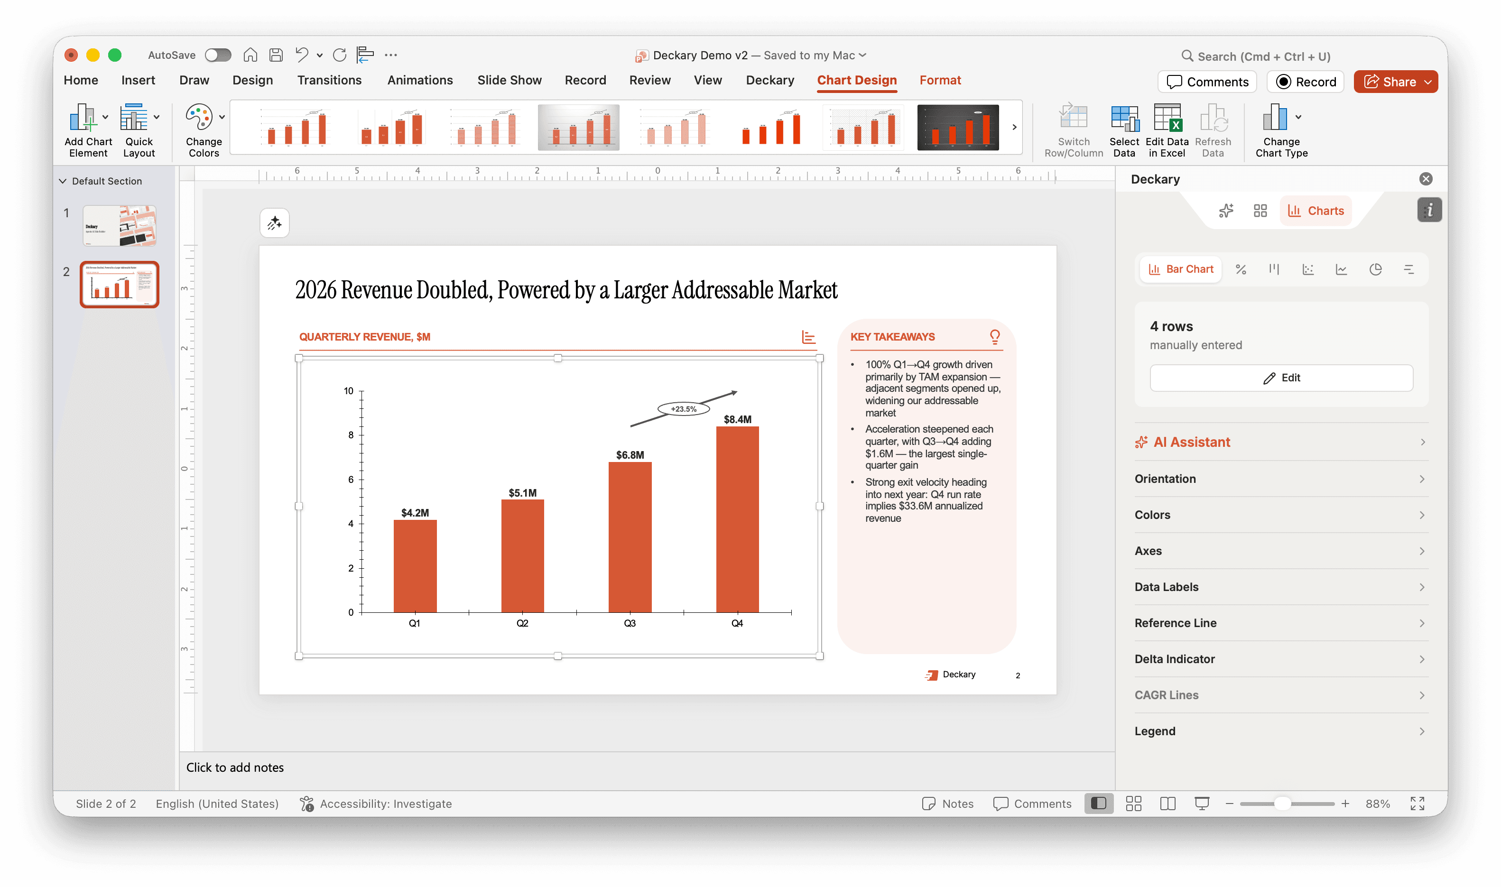Image resolution: width=1501 pixels, height=887 pixels.
Task: Apply the dark background chart style thumbnail
Action: tap(958, 127)
